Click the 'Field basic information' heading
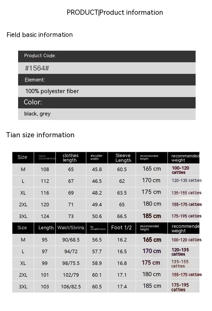 (40, 35)
